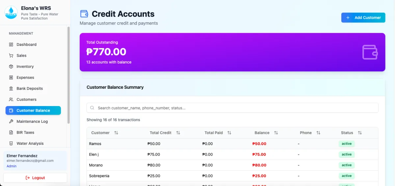Click Elona's WRS water drop logo
The width and height of the screenshot is (395, 186).
(11, 12)
